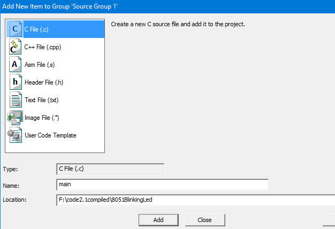
Task: Click the Image File icon
Action: pyautogui.click(x=15, y=118)
